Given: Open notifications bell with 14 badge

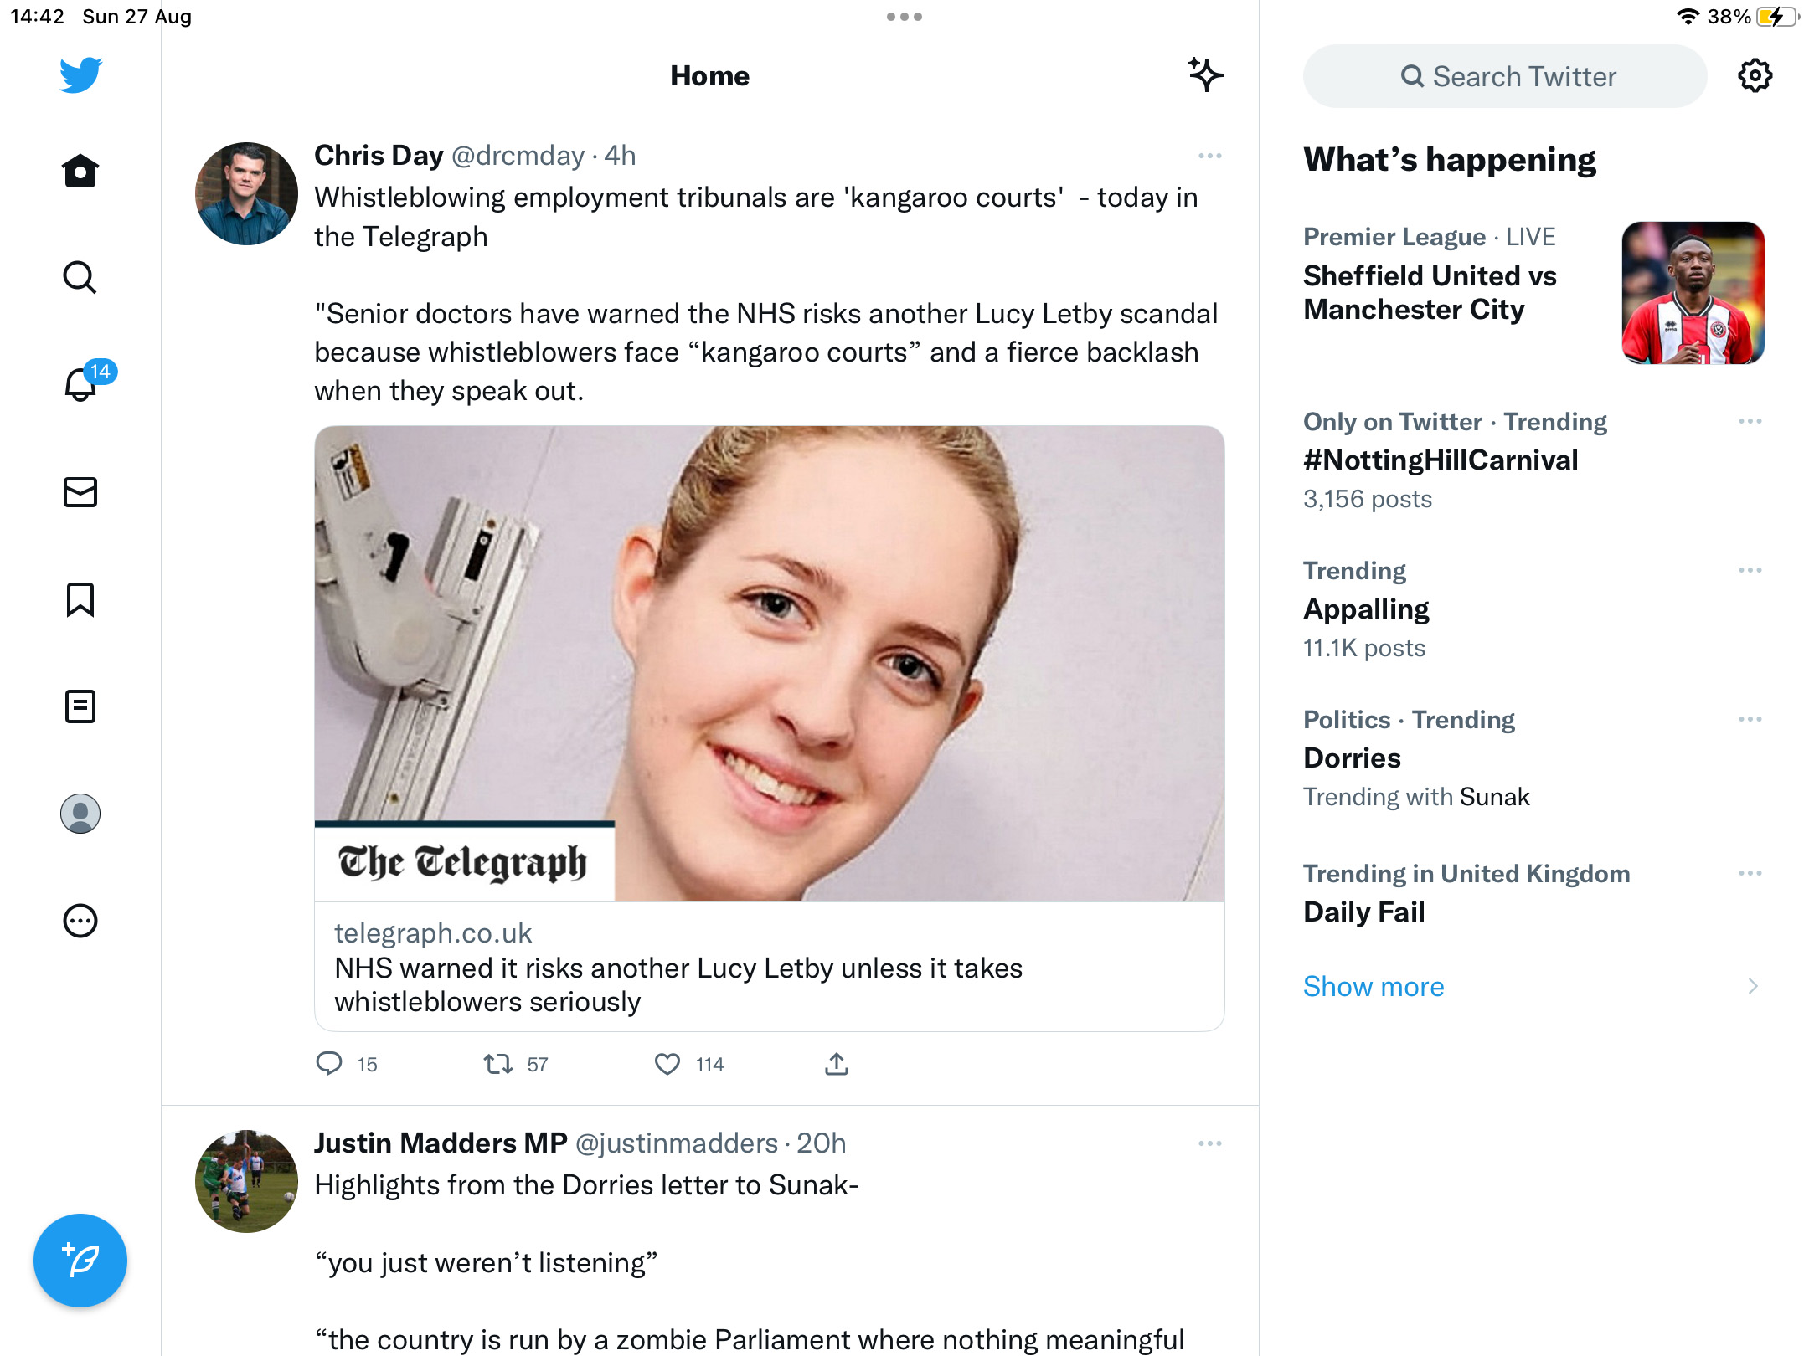Looking at the screenshot, I should pyautogui.click(x=80, y=384).
